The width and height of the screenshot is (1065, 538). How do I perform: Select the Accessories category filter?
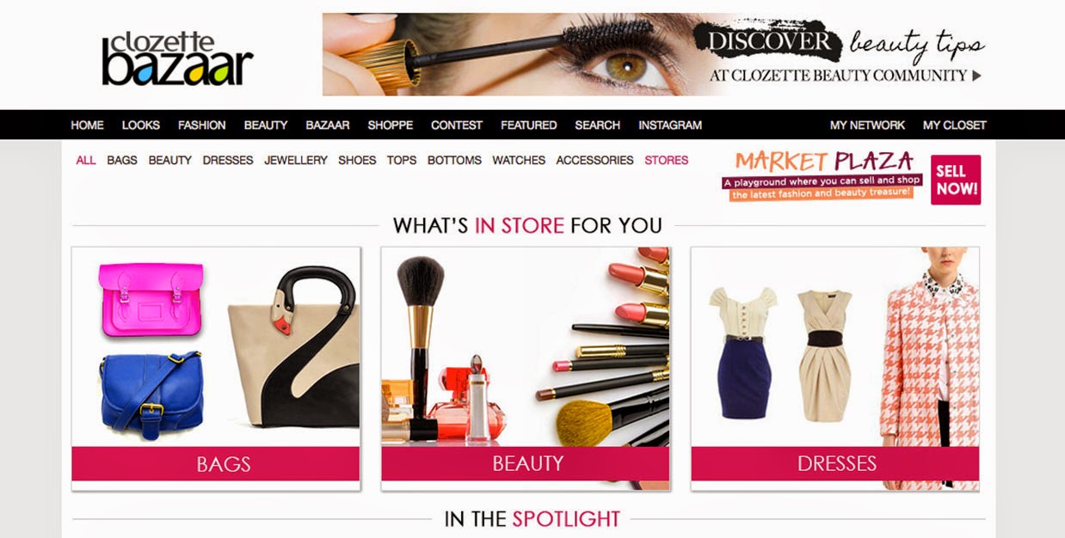click(594, 160)
